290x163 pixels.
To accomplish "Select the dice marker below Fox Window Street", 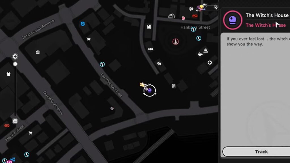I will 112,108.
